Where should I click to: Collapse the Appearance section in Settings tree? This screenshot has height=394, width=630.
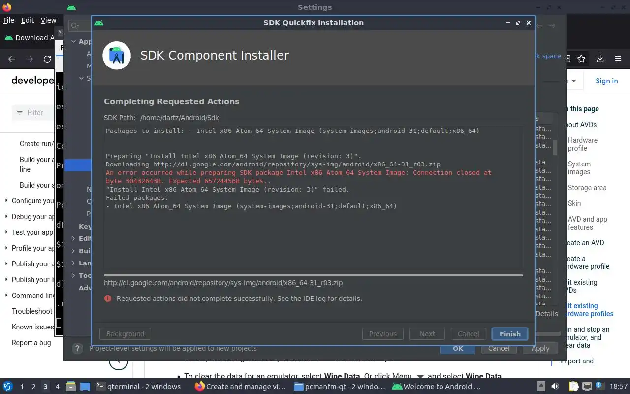74,42
